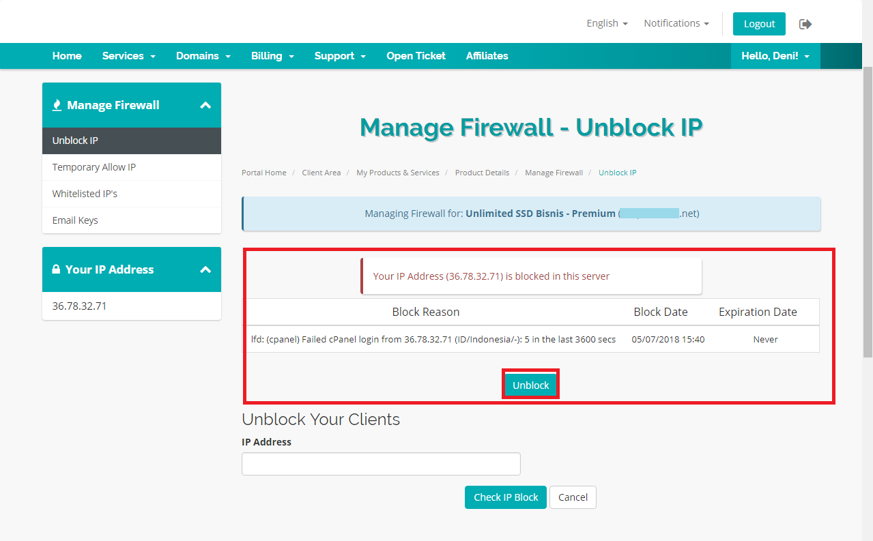
Task: Open Whitelisted IP's sidebar item
Action: coord(85,194)
